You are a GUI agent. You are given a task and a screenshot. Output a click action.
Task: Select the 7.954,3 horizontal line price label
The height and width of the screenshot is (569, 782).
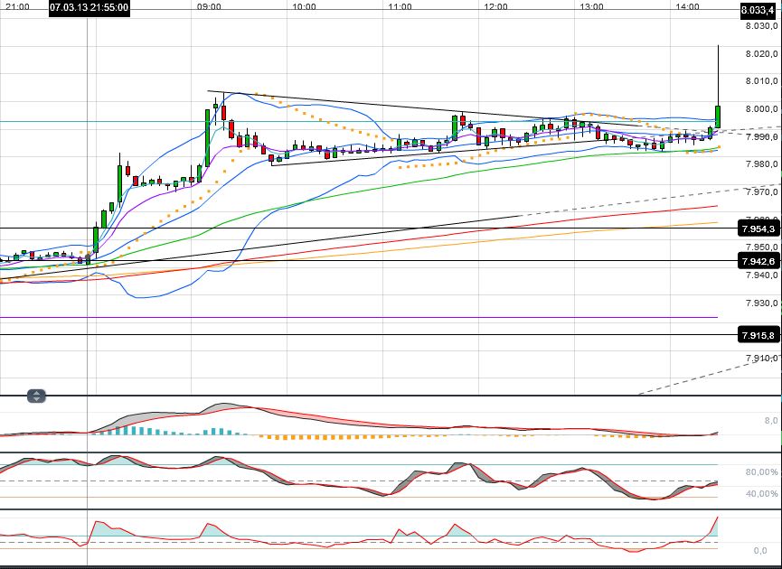coord(758,229)
